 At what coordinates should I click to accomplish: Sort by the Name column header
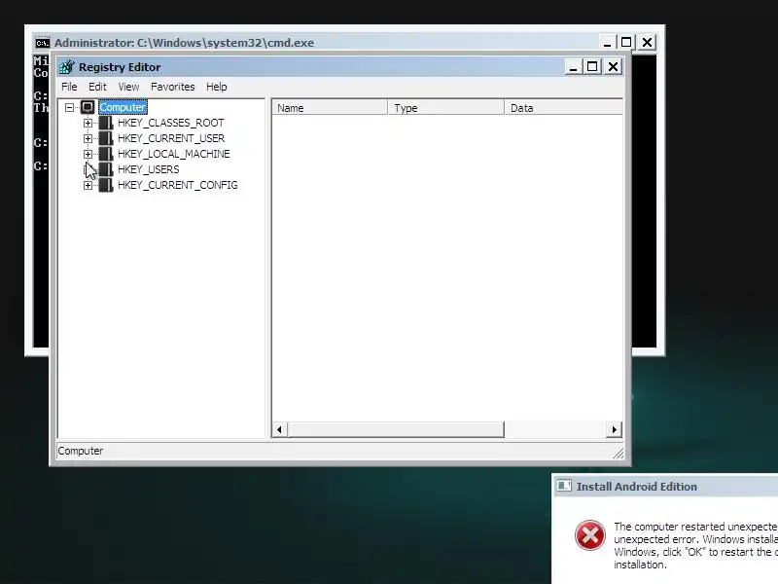330,108
